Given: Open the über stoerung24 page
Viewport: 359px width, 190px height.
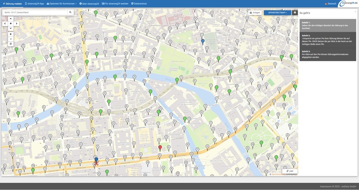Looking at the screenshot, I should click(x=89, y=4).
